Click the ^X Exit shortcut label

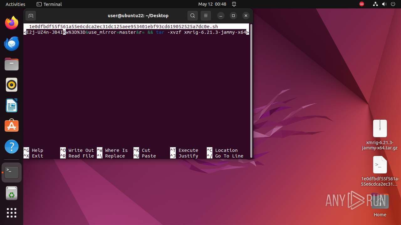click(x=34, y=156)
